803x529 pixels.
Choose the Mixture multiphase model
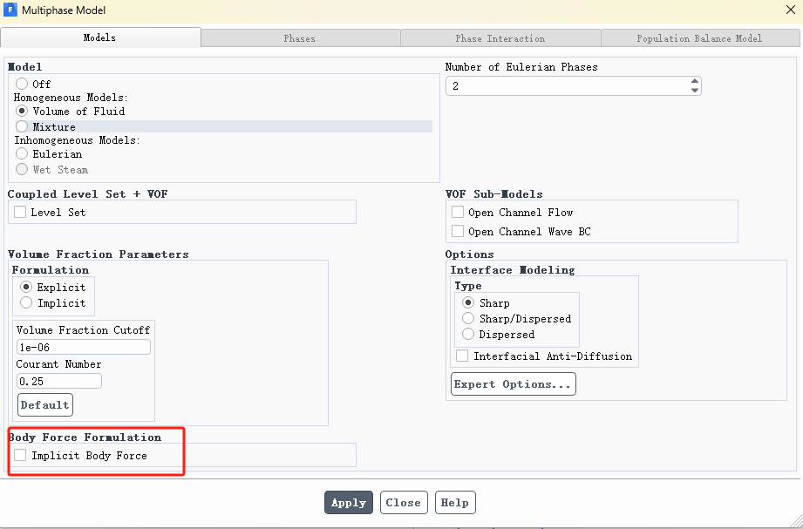click(22, 127)
